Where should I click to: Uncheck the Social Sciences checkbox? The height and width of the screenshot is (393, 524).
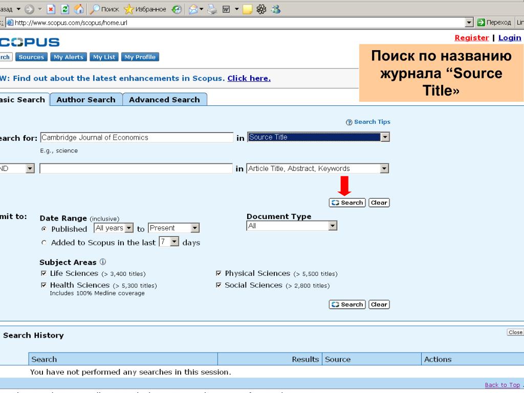219,285
